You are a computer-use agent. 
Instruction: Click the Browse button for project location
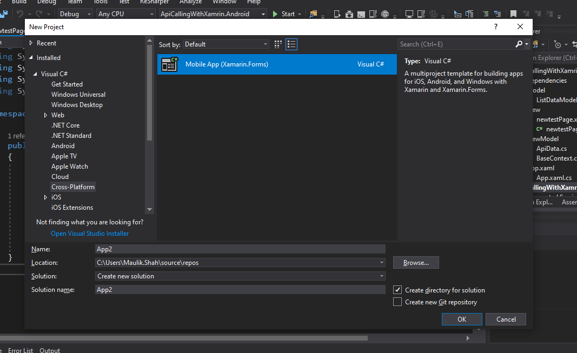[415, 262]
